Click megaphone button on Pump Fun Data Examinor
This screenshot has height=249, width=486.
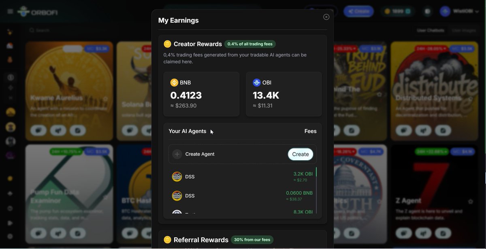click(x=58, y=233)
